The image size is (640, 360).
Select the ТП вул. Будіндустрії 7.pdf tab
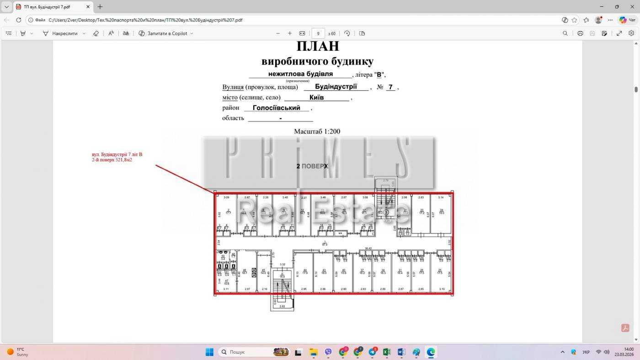53,7
